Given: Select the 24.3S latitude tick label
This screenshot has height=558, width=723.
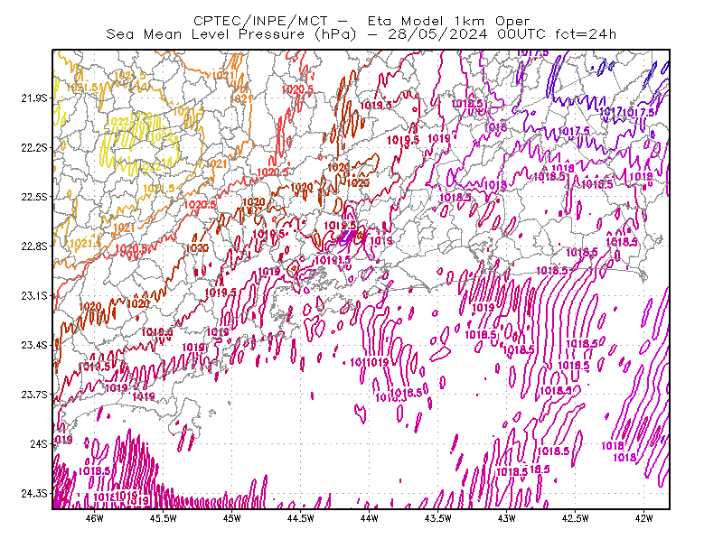Looking at the screenshot, I should pos(34,493).
